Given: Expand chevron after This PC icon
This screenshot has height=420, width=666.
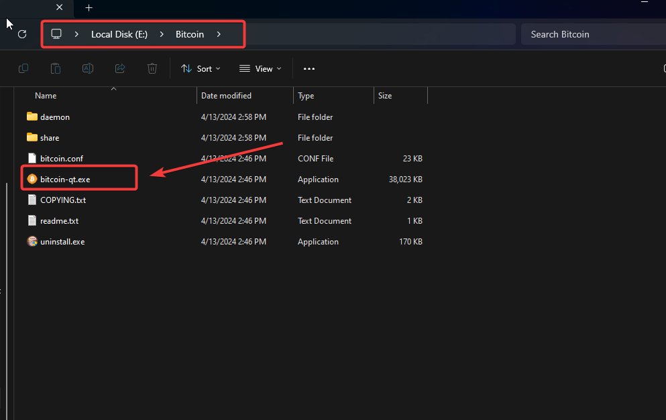Looking at the screenshot, I should pyautogui.click(x=76, y=34).
